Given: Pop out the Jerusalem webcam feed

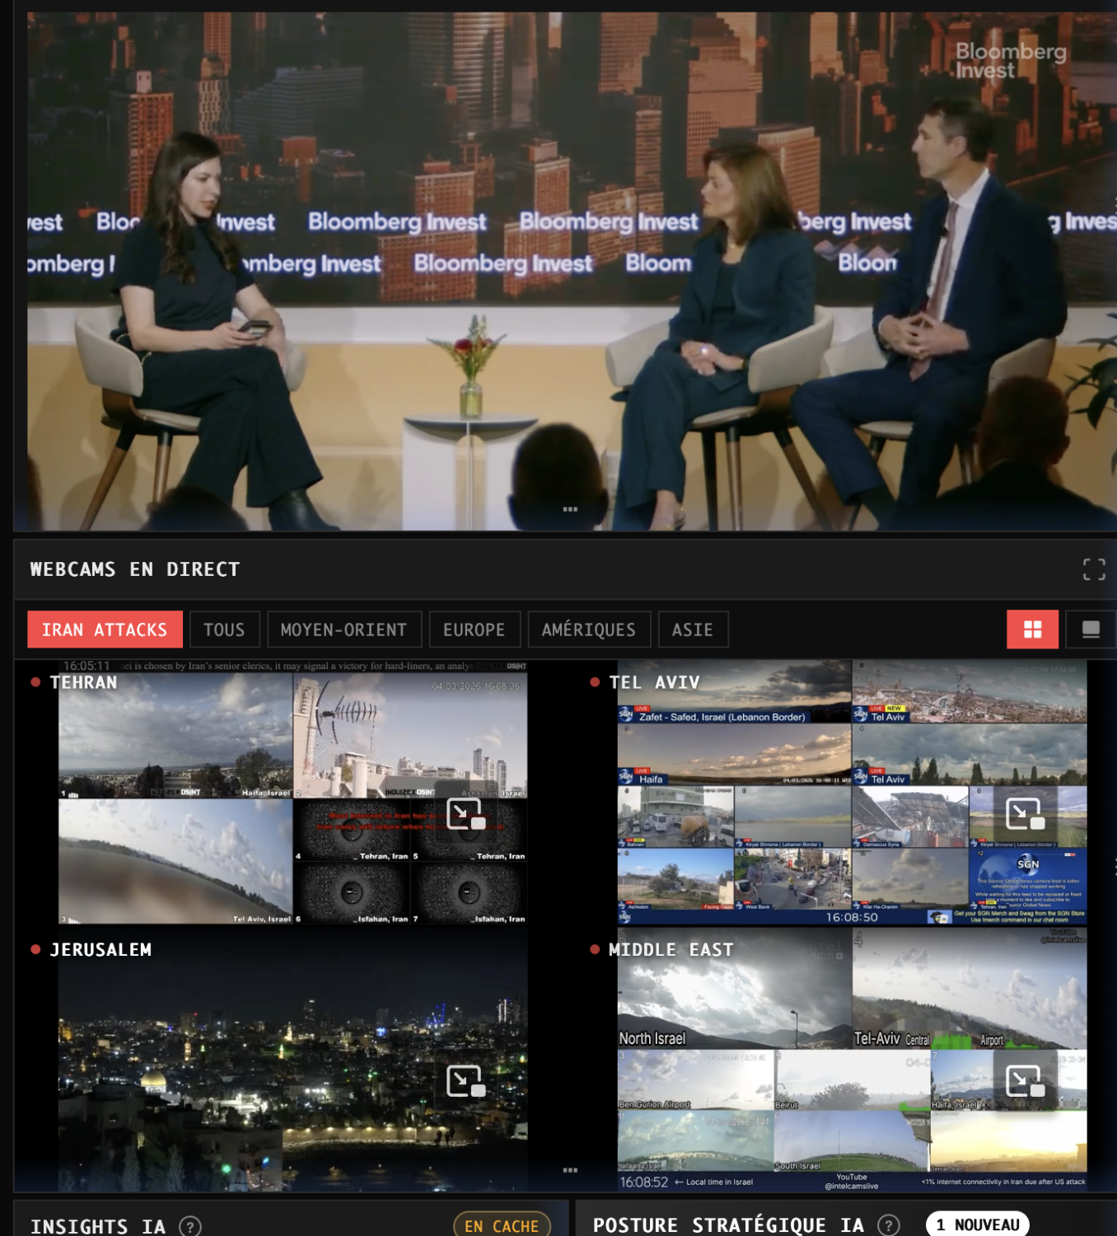Looking at the screenshot, I should (465, 1081).
